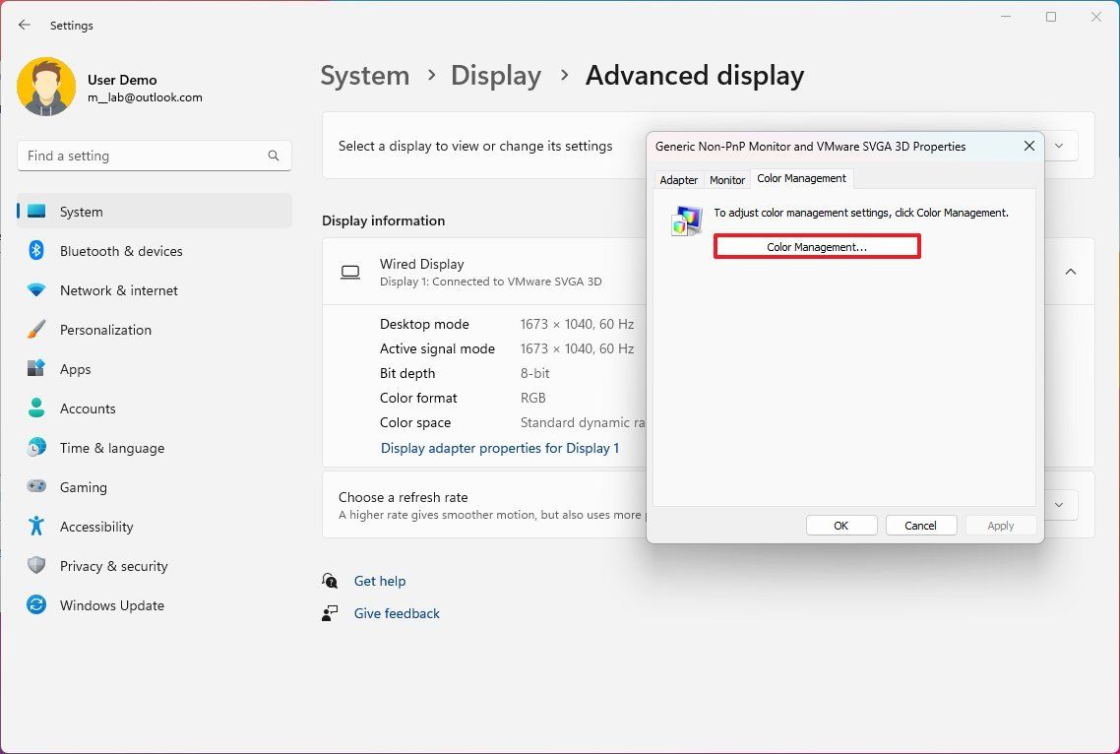The image size is (1120, 754).
Task: Click the Find a setting search box
Action: 154,155
